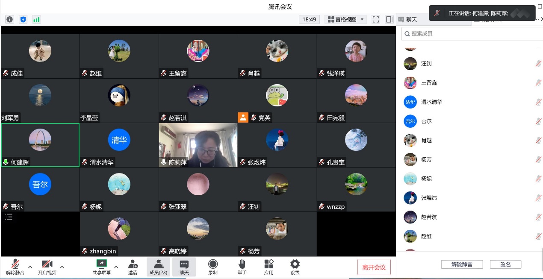This screenshot has height=279, width=543.
Task: Unmute microphone with 解除静音 toolbar toggle
Action: pyautogui.click(x=15, y=267)
